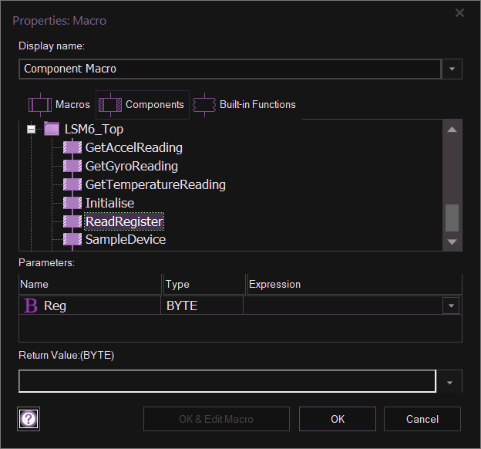Click the Return Value input field
Screen dimensions: 481x449
(227, 381)
